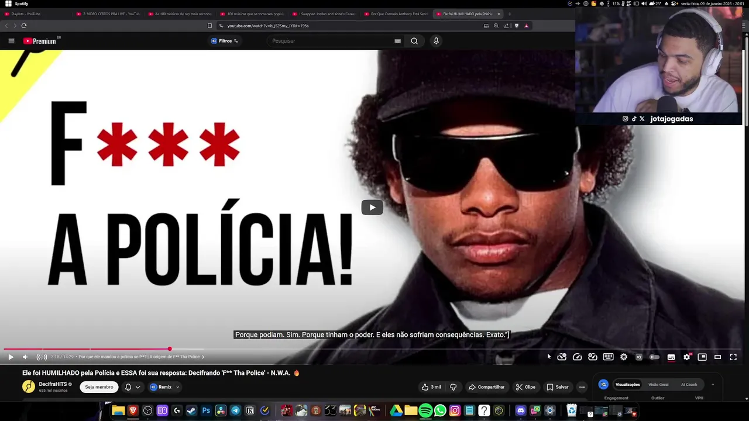Open Instagram from the taskbar dock
The image size is (749, 421).
(455, 411)
